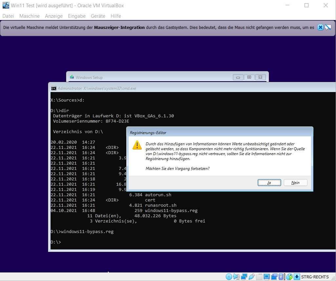The image size is (336, 281).
Task: Click the VBox_GAs_6.1.30 volume label
Action: pos(154,116)
